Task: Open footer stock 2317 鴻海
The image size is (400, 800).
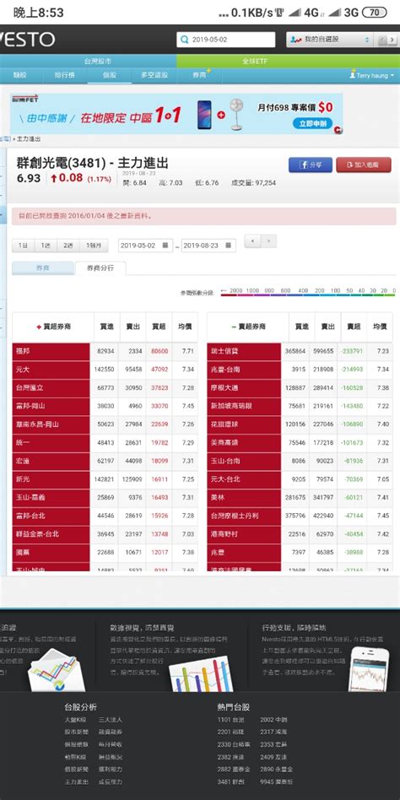Action: (273, 732)
